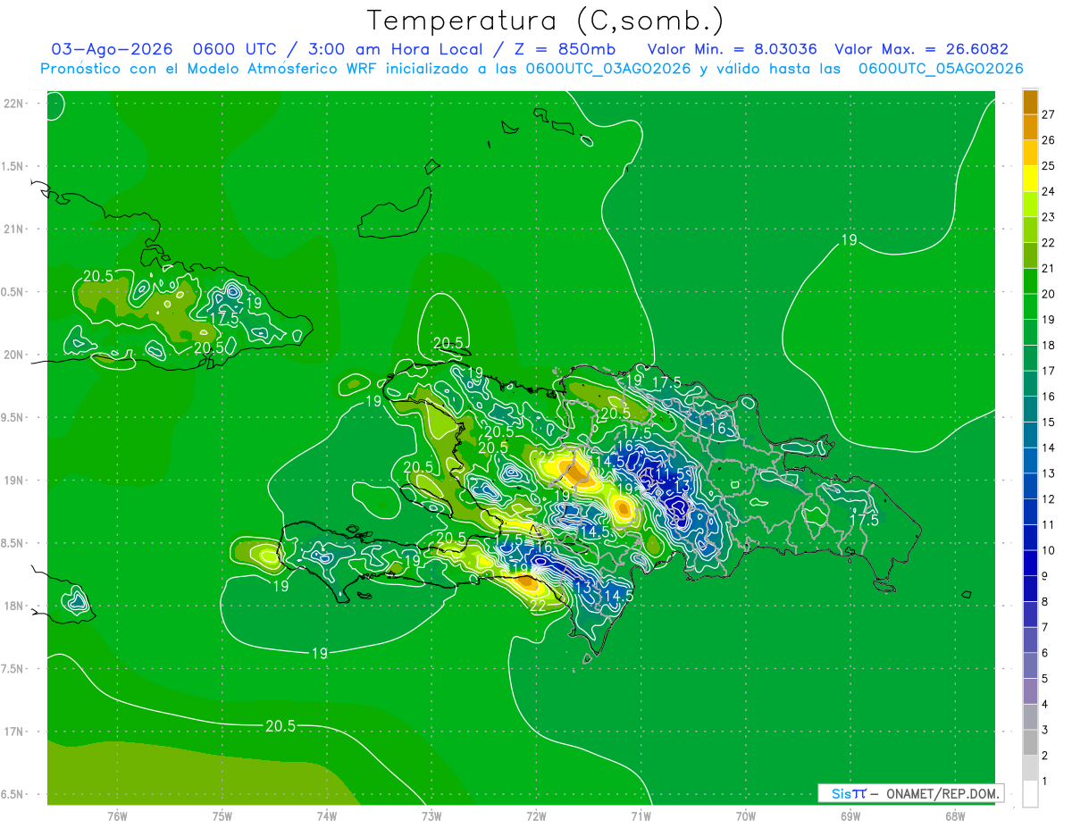Select the legend swatch between 6 and 7
This screenshot has width=1072, height=828.
pyautogui.click(x=1030, y=640)
